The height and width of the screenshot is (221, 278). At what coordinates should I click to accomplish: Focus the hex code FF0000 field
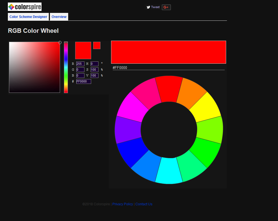coord(84,81)
